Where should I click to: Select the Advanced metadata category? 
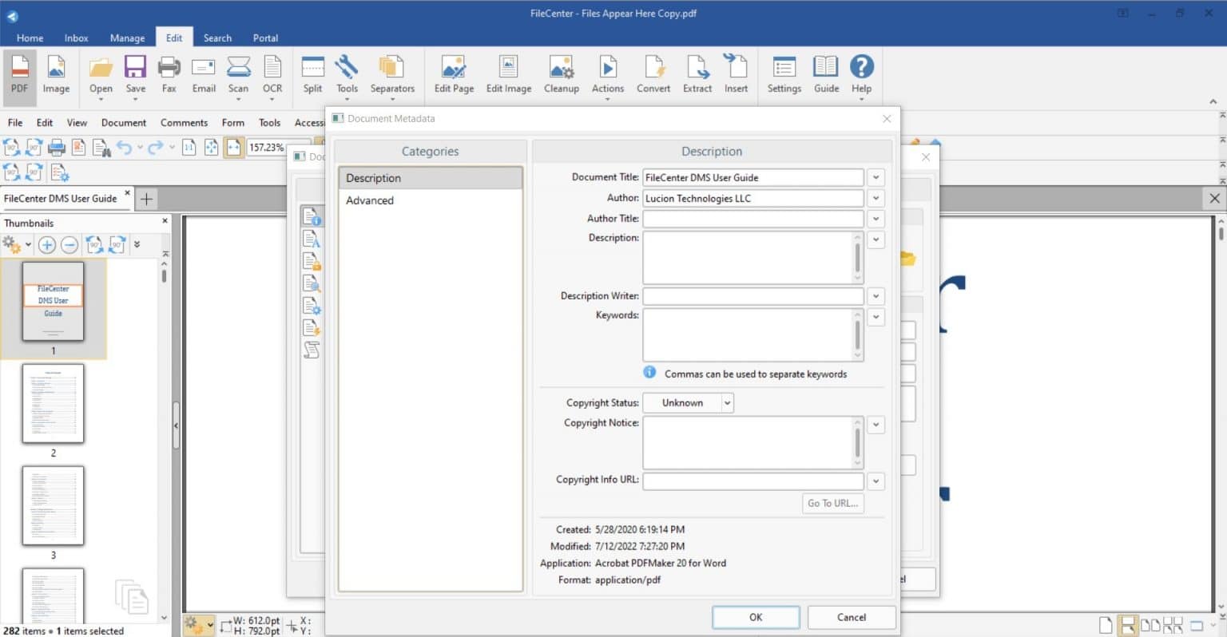[369, 200]
